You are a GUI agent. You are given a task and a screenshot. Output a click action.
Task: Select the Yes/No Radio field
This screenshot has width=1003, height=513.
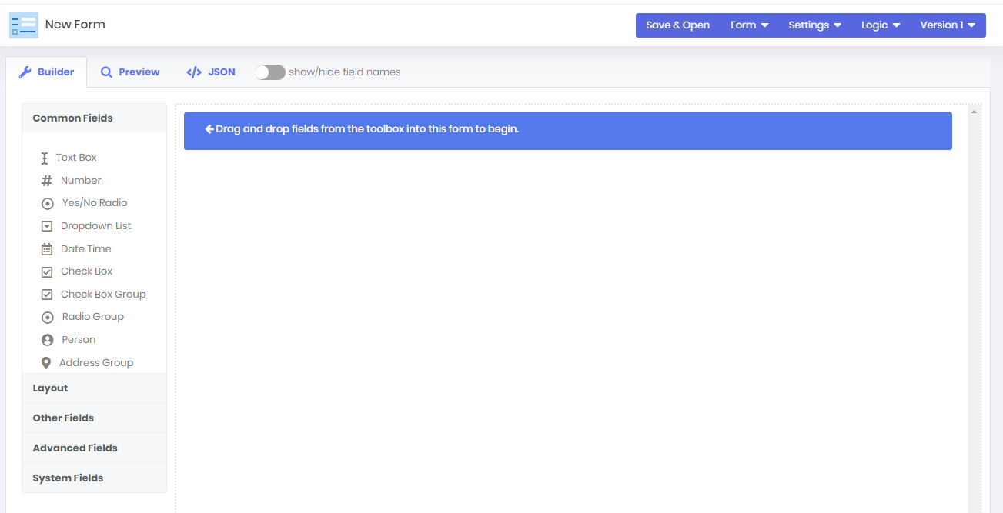[x=94, y=203]
